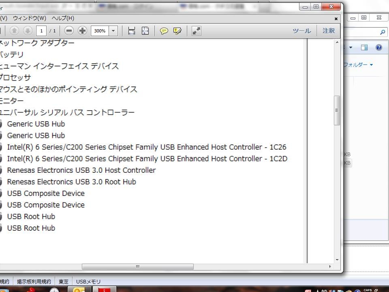Open the 注釈 panel
The width and height of the screenshot is (389, 292).
point(329,30)
